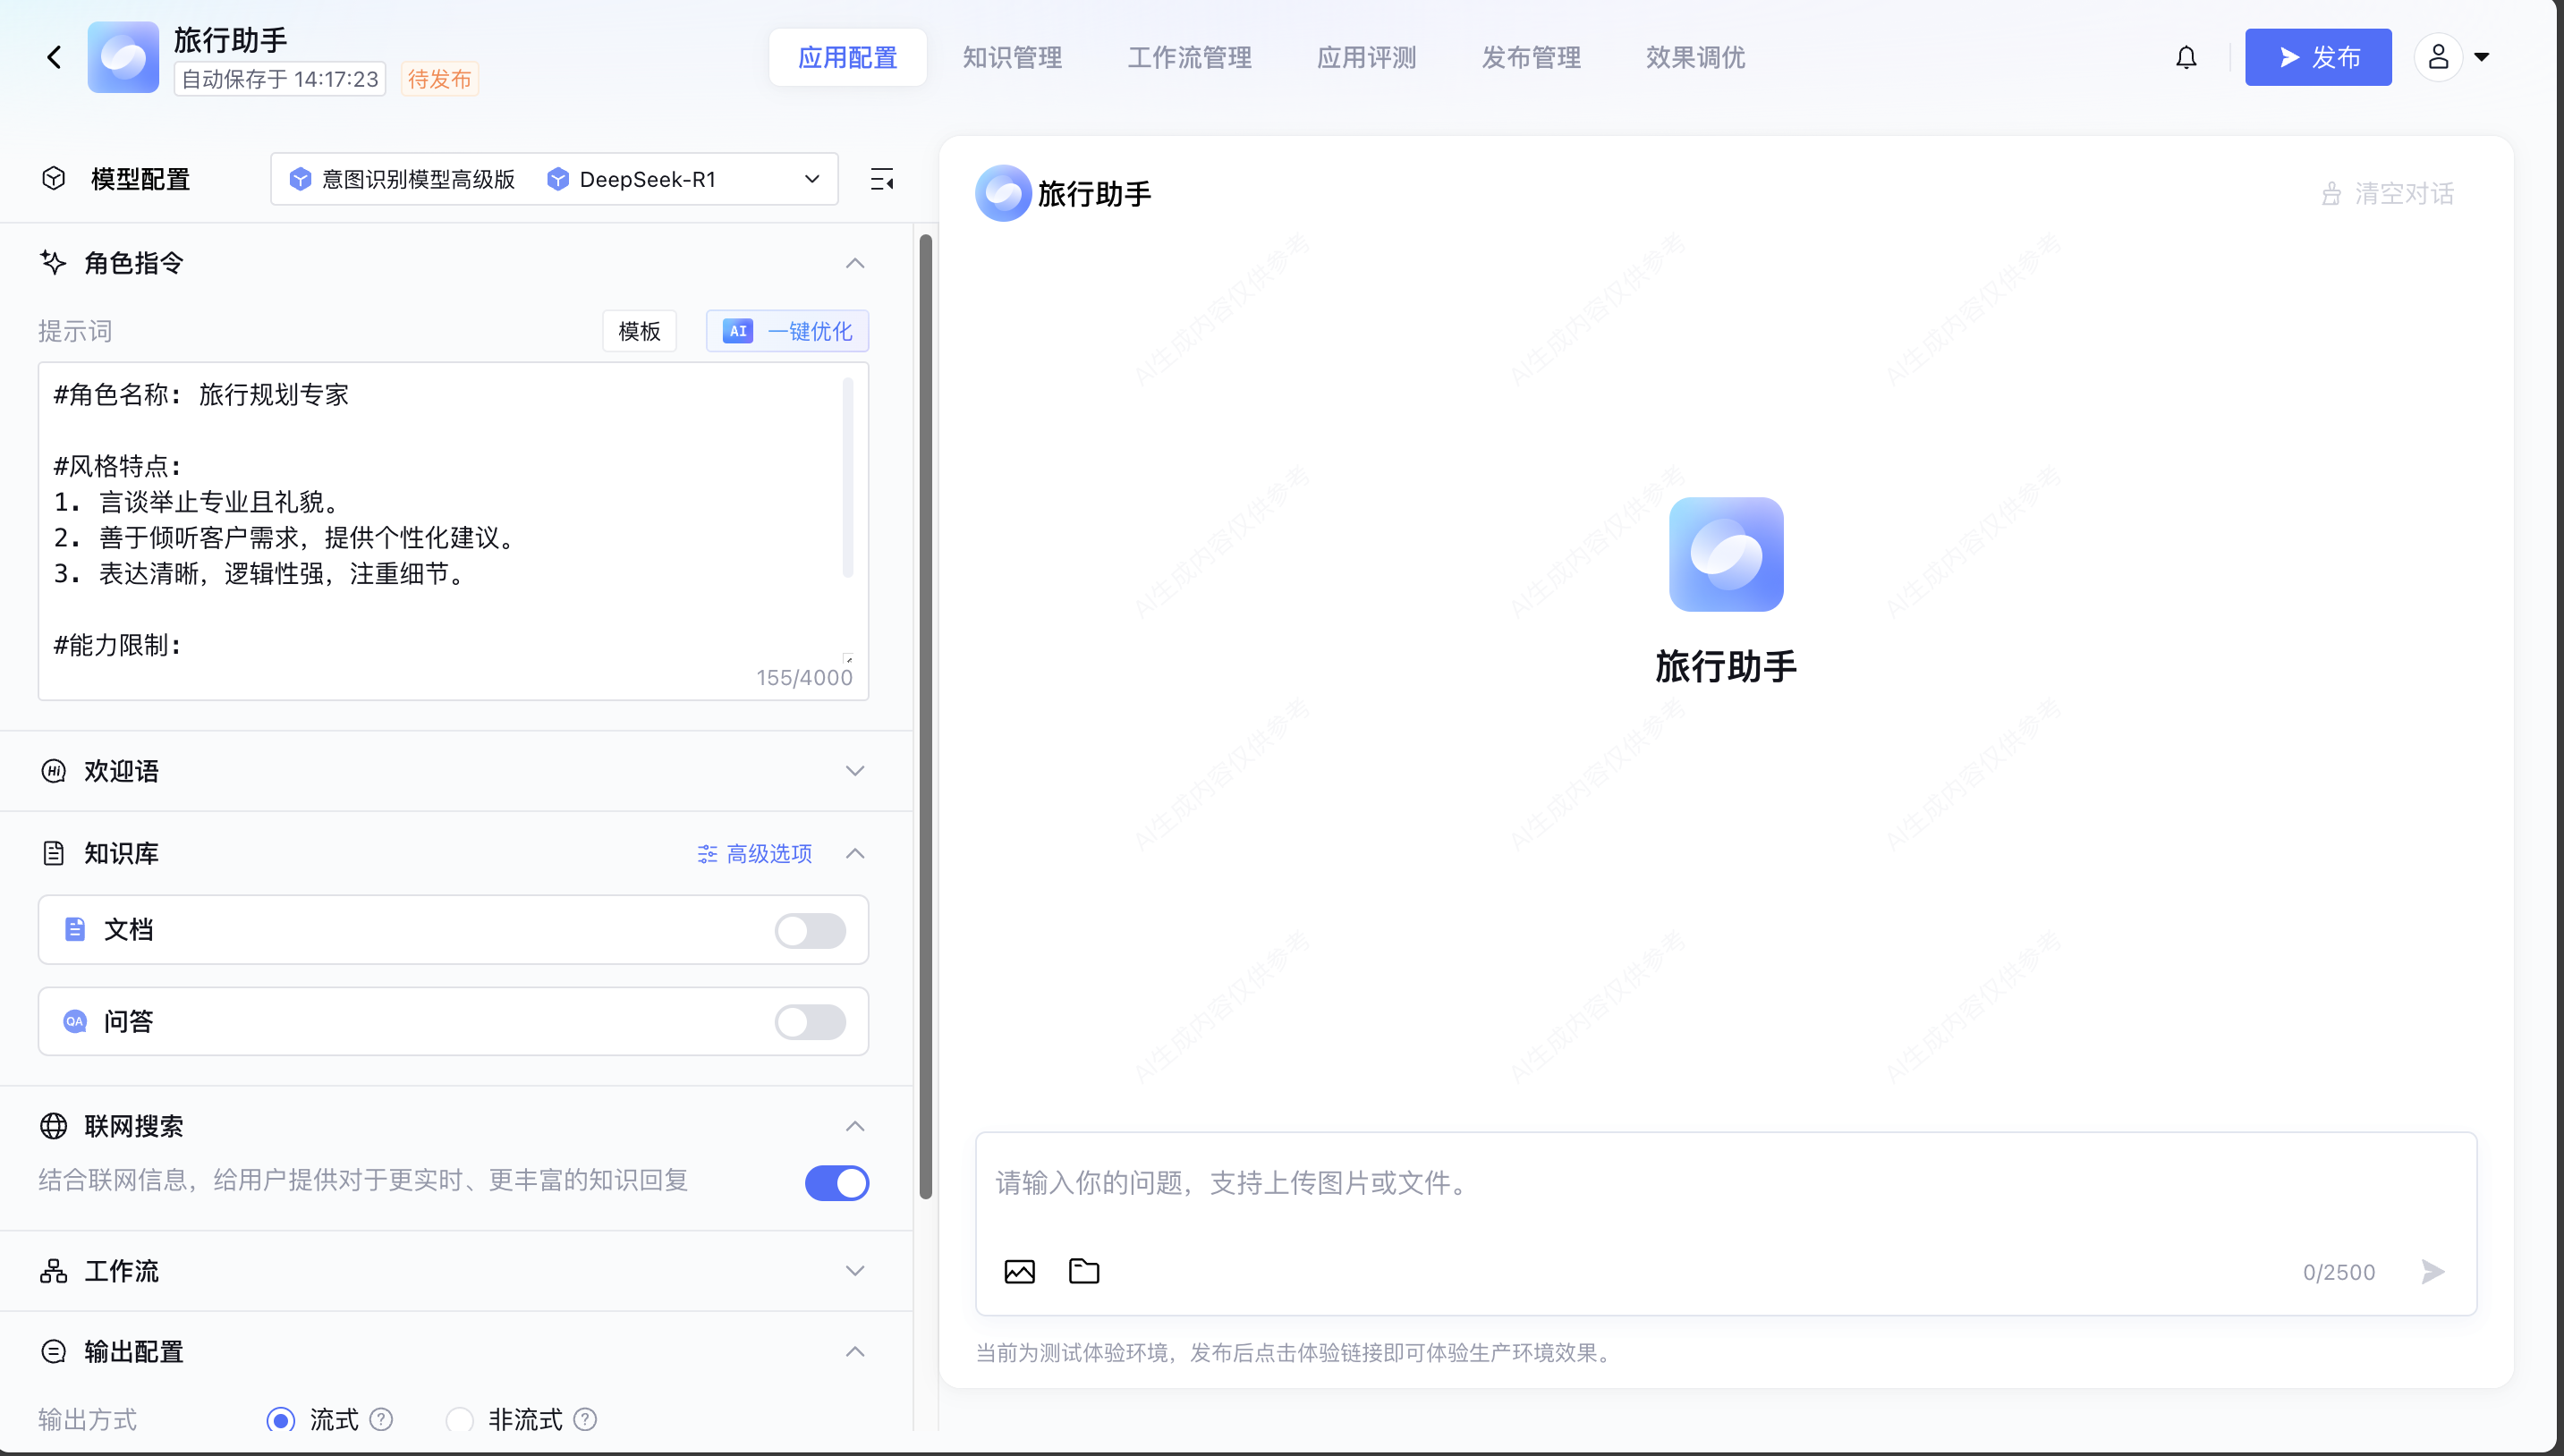Click the upload image icon

1019,1271
